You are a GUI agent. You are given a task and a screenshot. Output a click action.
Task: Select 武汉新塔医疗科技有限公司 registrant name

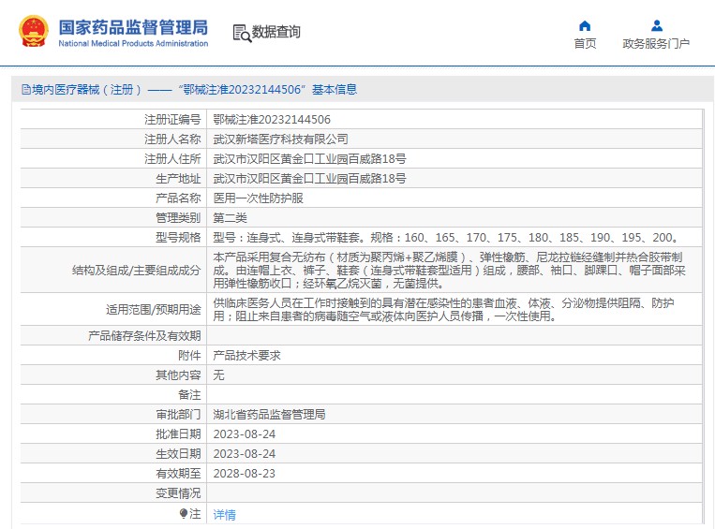point(280,139)
